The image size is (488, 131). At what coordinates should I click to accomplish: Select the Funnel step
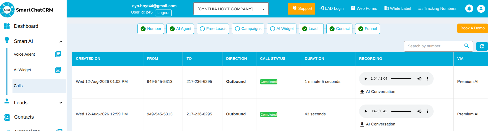[368, 29]
